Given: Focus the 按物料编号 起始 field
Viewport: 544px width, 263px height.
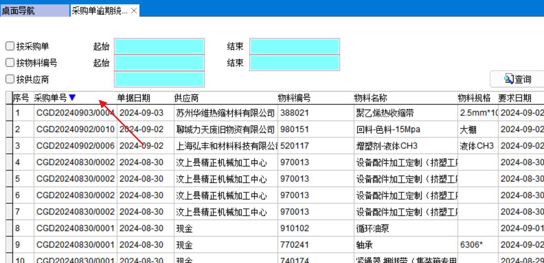Looking at the screenshot, I should pos(159,63).
